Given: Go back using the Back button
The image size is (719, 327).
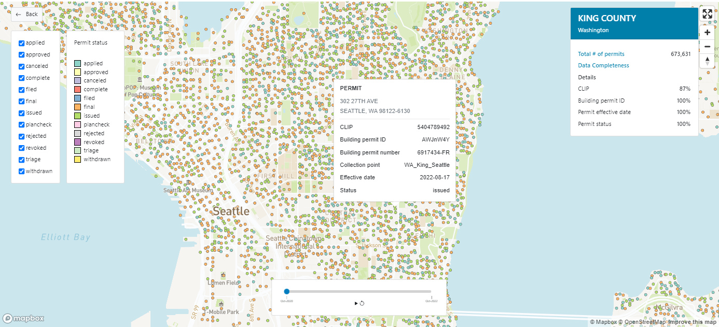Looking at the screenshot, I should [x=27, y=15].
